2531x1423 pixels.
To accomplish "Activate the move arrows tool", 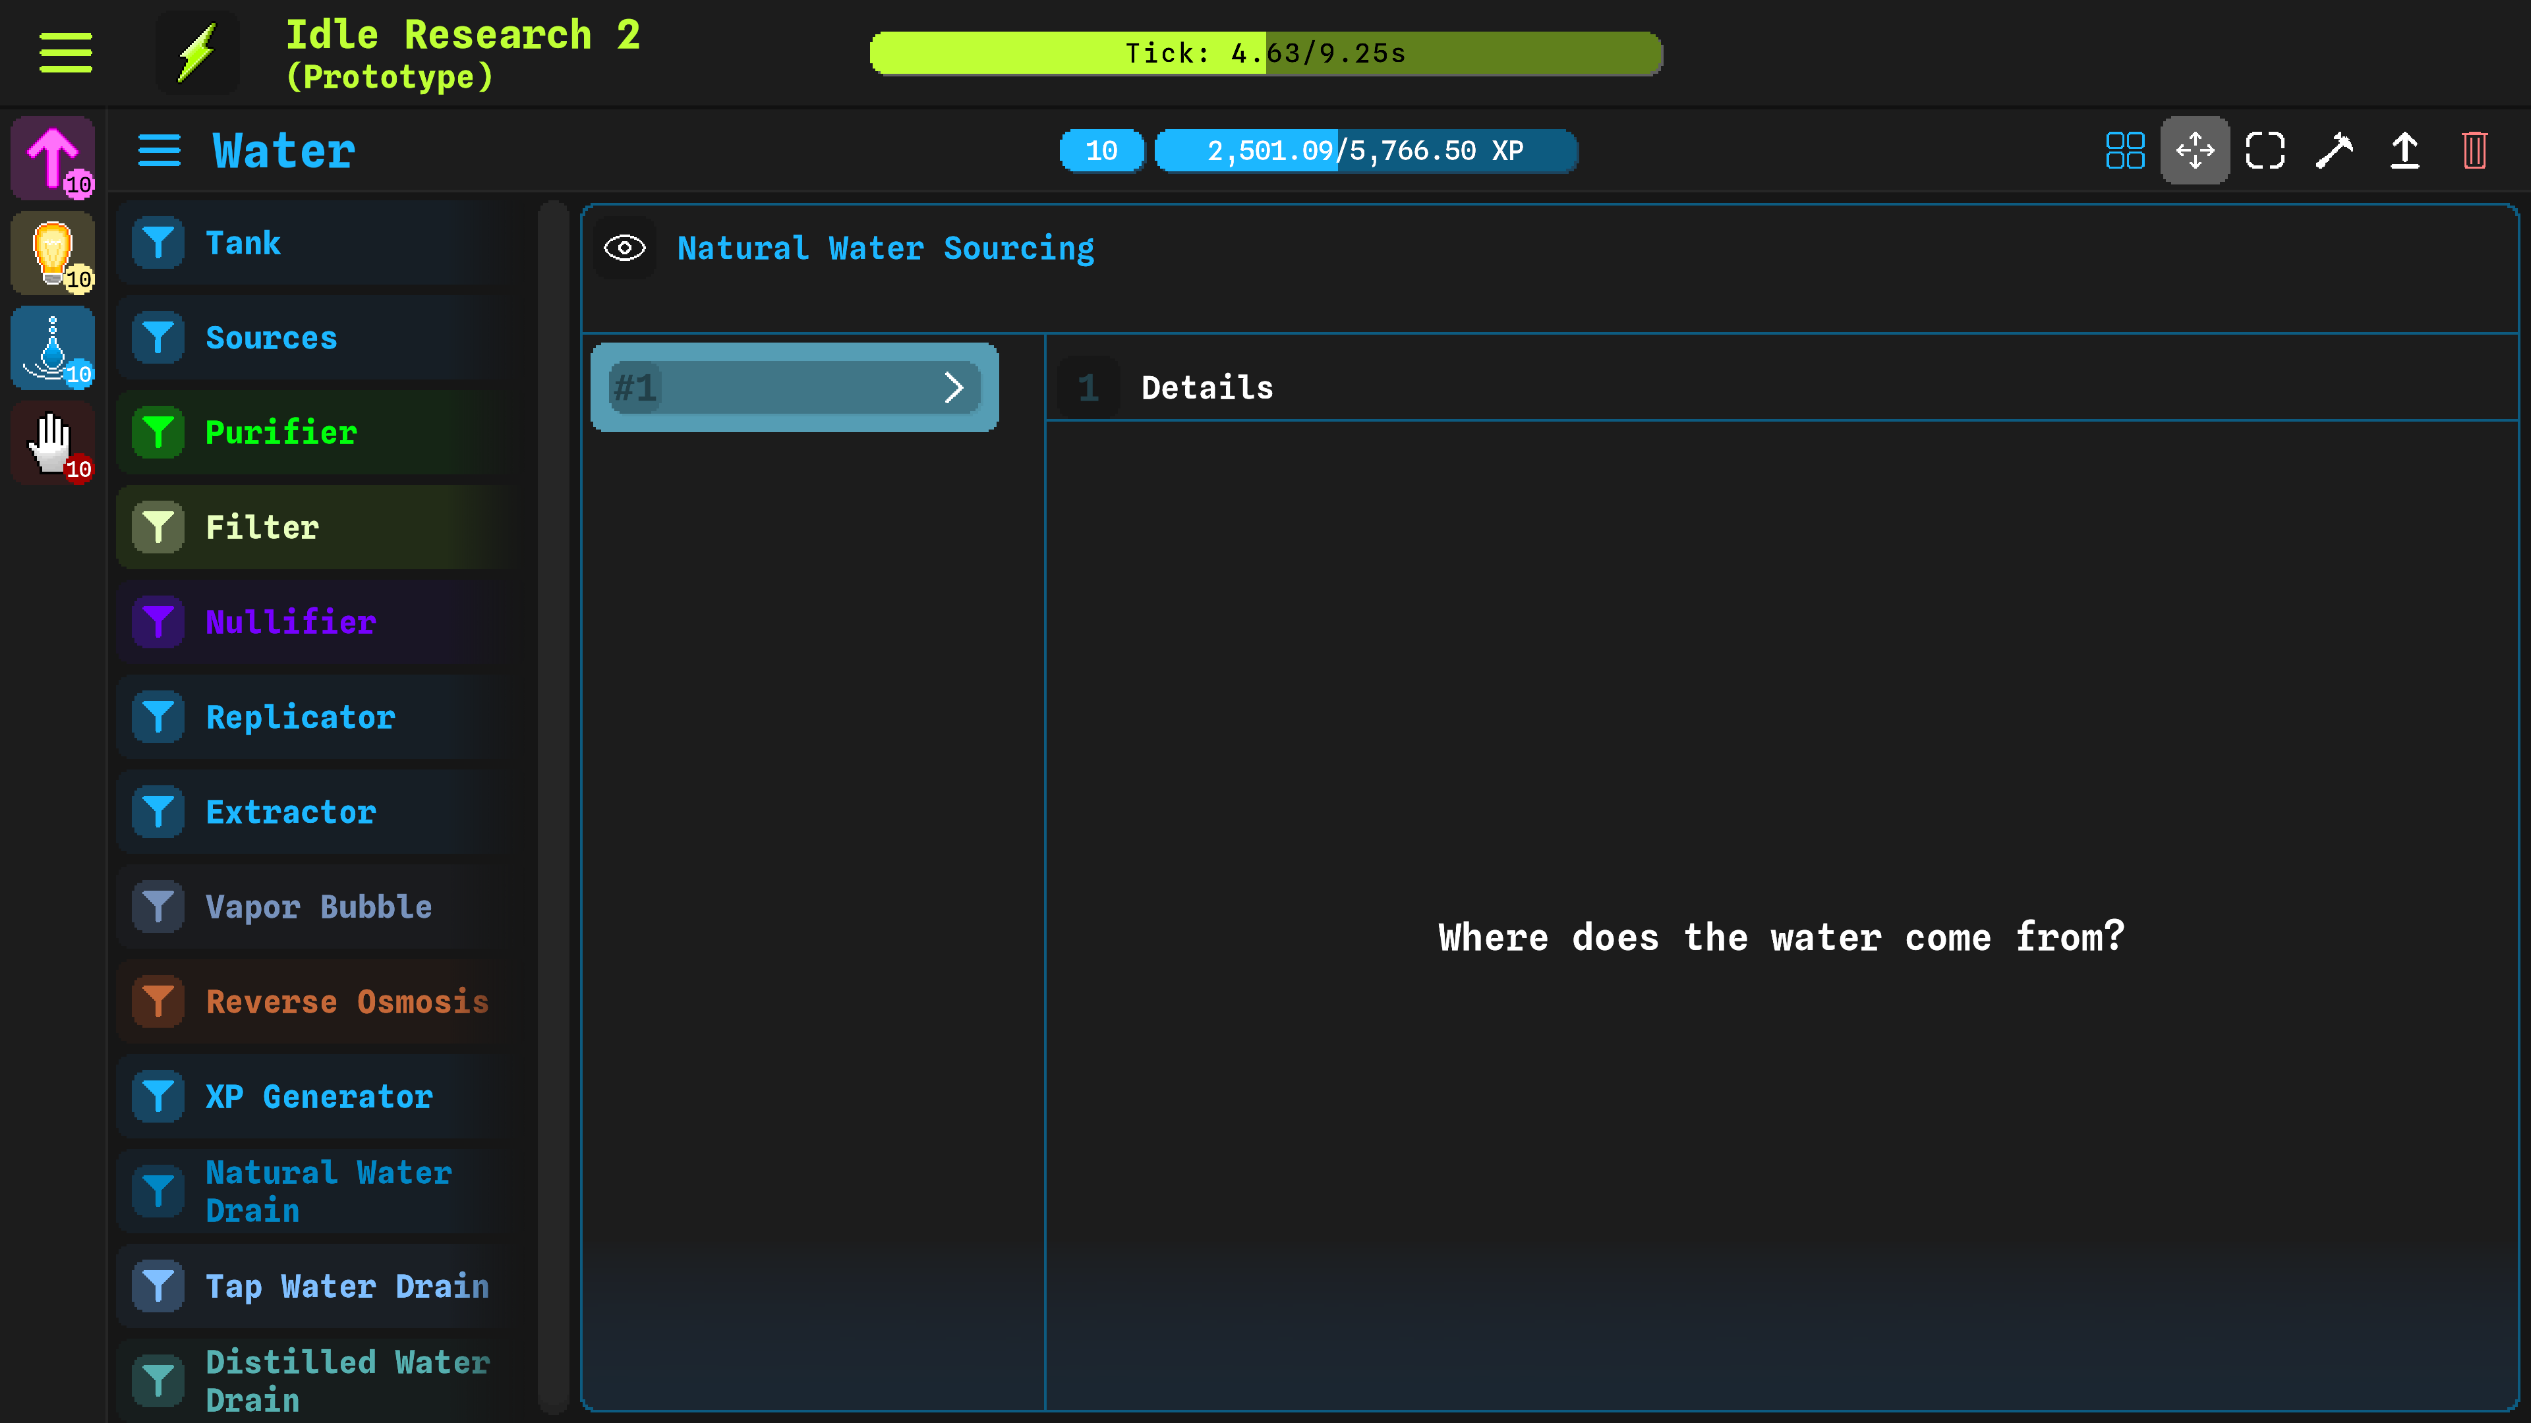I will coord(2195,152).
